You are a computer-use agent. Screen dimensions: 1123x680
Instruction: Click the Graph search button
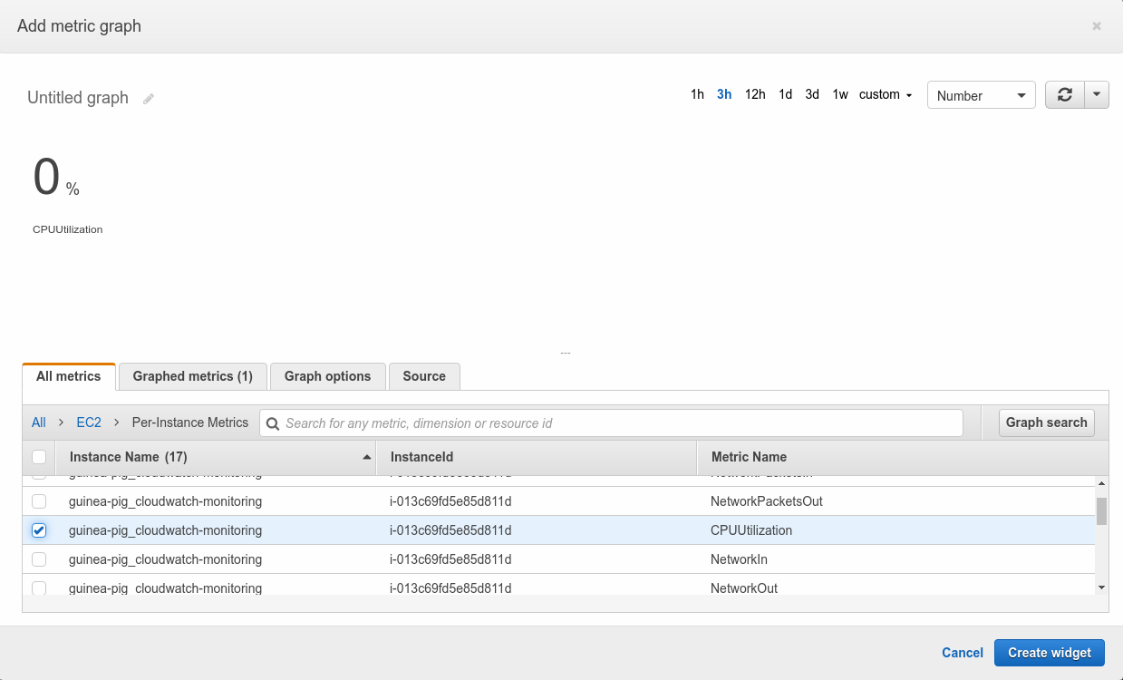(x=1047, y=423)
